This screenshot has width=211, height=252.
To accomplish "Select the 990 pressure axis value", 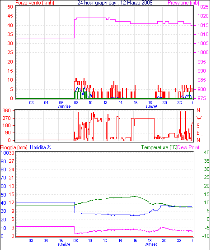I will pos(202,71).
